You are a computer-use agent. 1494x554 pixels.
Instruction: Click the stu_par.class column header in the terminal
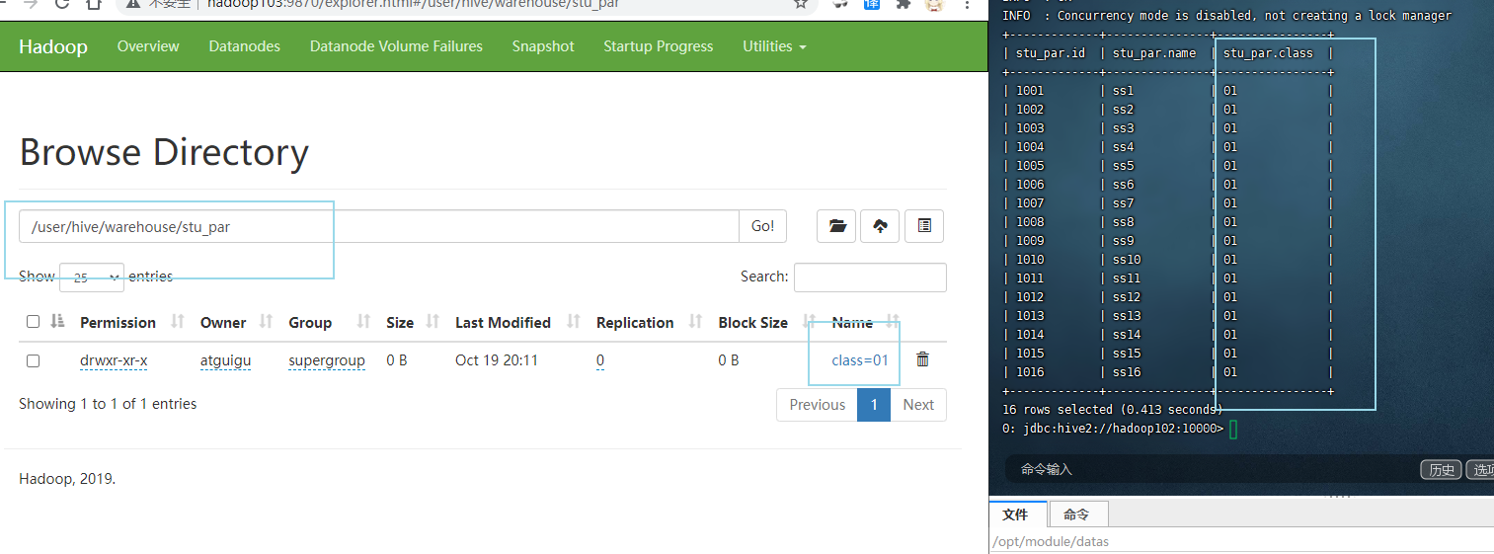point(1268,53)
